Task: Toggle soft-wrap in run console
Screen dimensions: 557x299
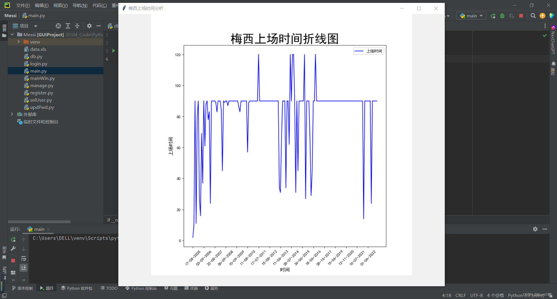Action: pos(23,258)
